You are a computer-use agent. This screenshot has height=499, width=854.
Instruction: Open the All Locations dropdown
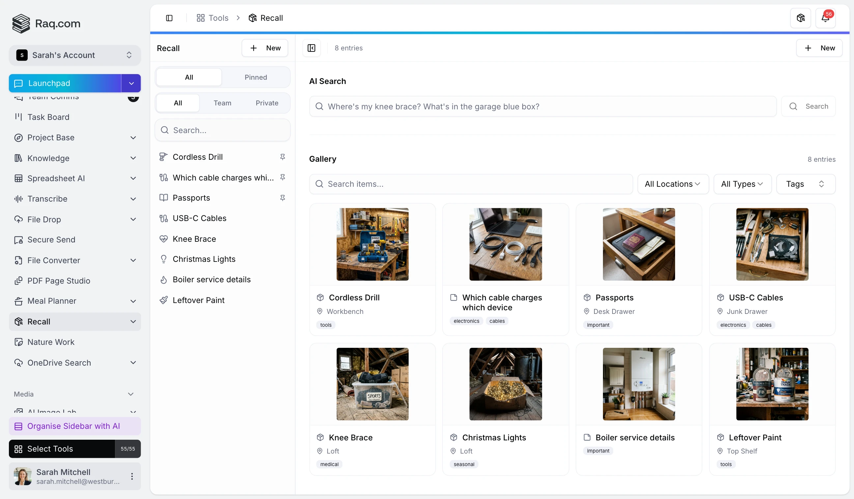pyautogui.click(x=673, y=184)
